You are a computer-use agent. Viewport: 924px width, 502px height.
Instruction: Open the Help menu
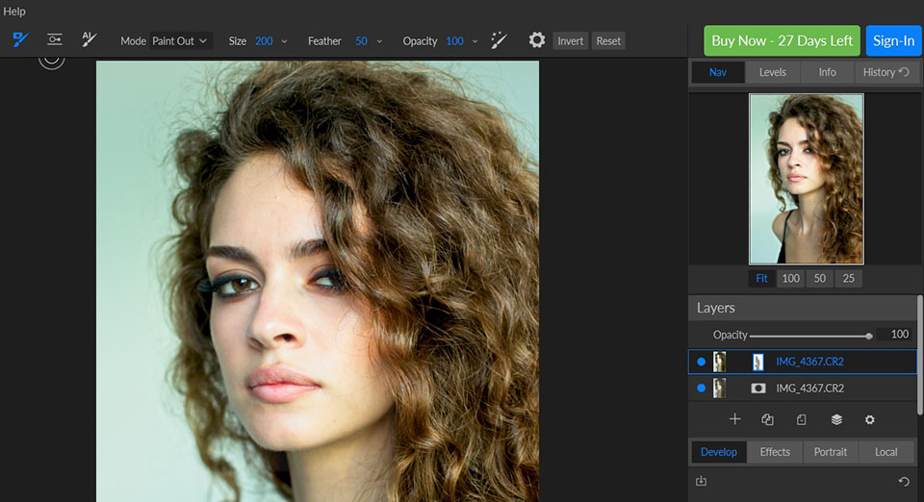click(x=14, y=12)
